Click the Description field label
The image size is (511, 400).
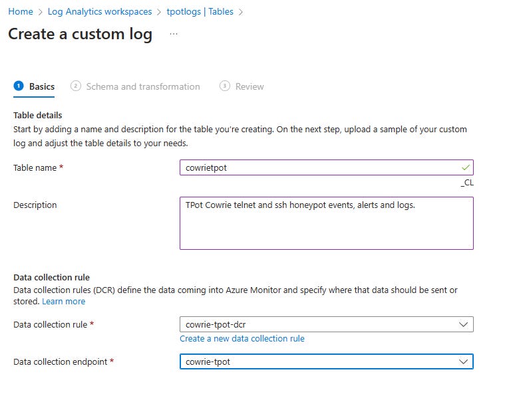[x=35, y=205]
